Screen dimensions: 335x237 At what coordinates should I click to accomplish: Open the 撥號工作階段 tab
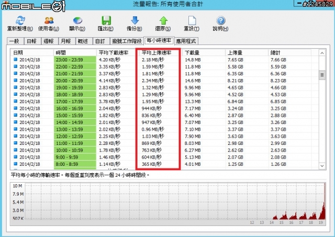(127, 41)
